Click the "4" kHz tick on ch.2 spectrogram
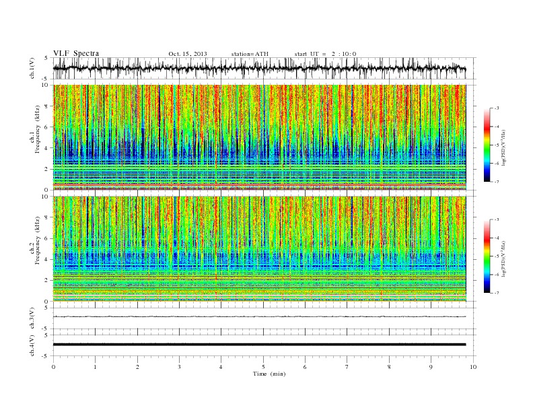Viewport: 533px width, 412px height. [x=46, y=259]
